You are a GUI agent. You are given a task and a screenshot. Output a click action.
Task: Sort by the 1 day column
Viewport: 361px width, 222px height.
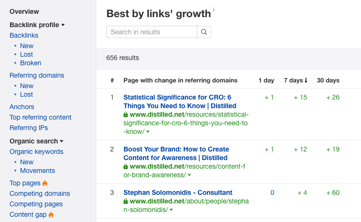[266, 81]
